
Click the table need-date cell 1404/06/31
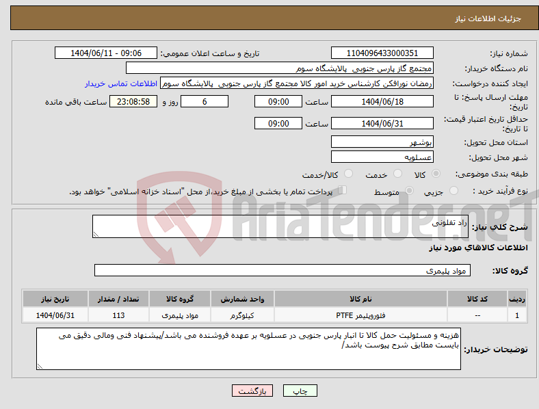(55, 315)
